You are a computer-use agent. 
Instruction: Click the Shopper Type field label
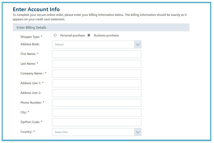coord(31,37)
